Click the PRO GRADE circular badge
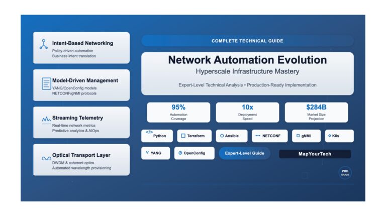This screenshot has height=217, width=386. (x=345, y=173)
